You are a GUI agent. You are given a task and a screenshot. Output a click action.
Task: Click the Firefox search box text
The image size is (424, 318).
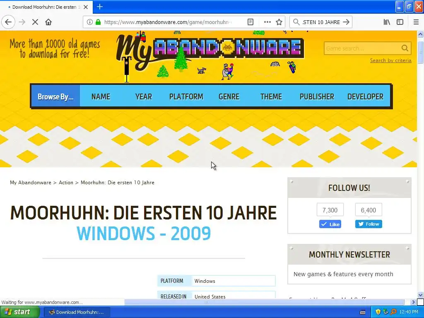tap(321, 22)
